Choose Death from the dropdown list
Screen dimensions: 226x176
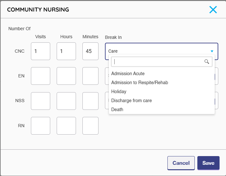(117, 110)
